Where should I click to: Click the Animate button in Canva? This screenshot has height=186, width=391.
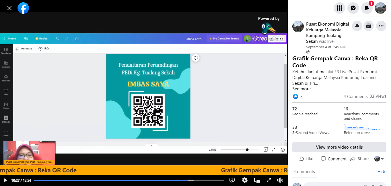tap(24, 49)
